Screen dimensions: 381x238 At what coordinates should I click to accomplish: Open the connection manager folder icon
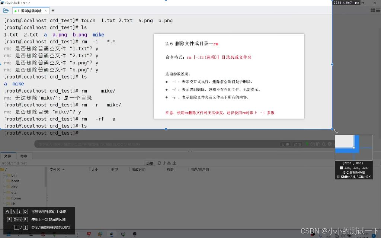5,10
